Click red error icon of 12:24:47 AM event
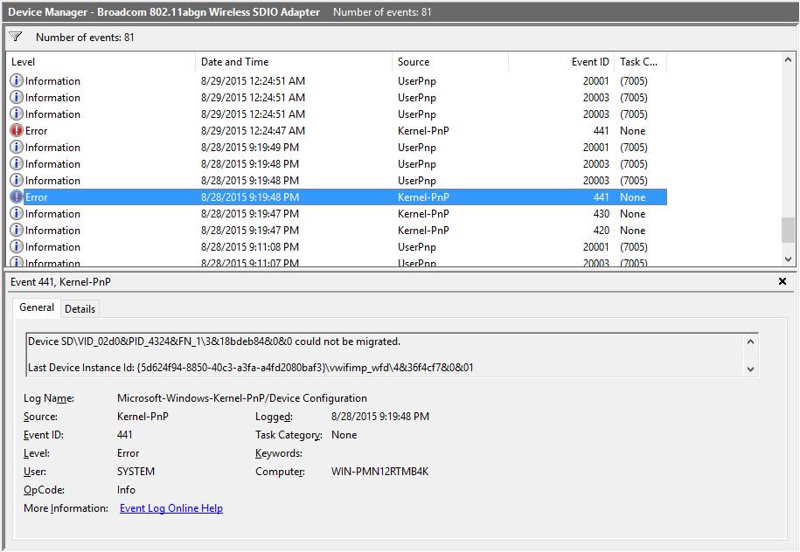The height and width of the screenshot is (552, 800). point(17,130)
